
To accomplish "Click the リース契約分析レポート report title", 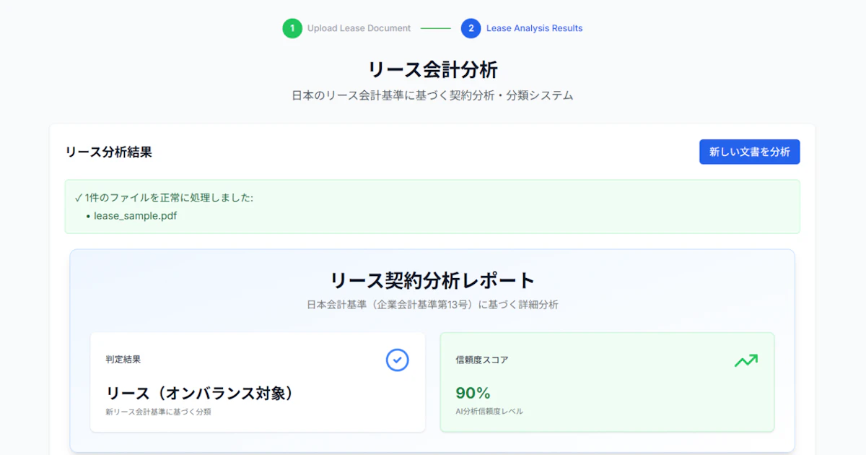I will (432, 280).
